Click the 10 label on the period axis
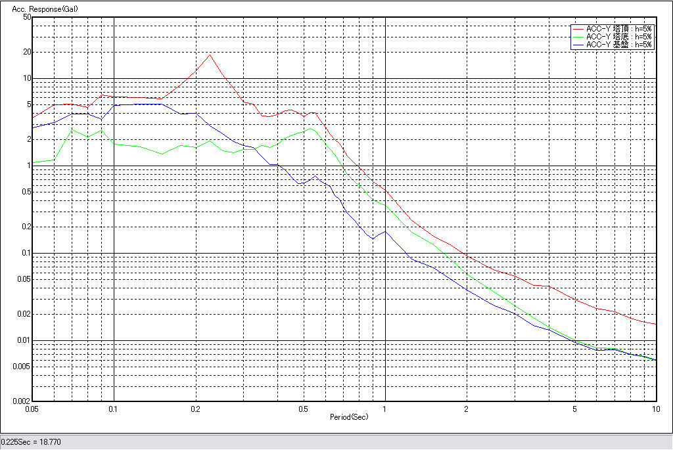 point(655,409)
